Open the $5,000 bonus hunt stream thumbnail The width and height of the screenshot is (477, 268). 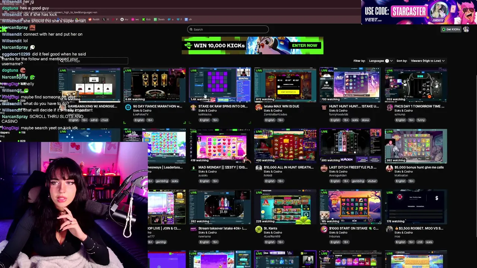416,146
